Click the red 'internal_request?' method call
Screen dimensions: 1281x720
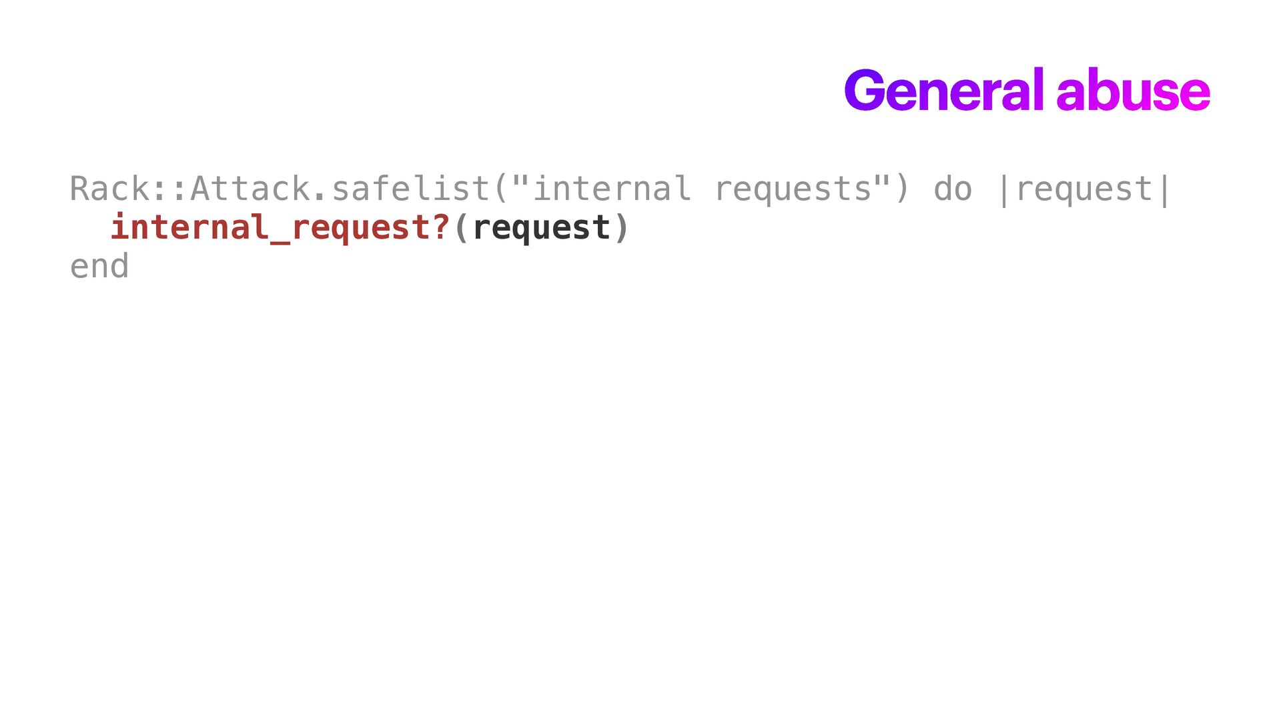[x=280, y=229]
